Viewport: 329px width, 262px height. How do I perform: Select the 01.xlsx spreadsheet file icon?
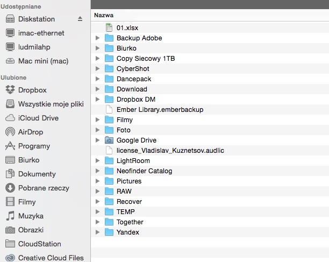[109, 28]
